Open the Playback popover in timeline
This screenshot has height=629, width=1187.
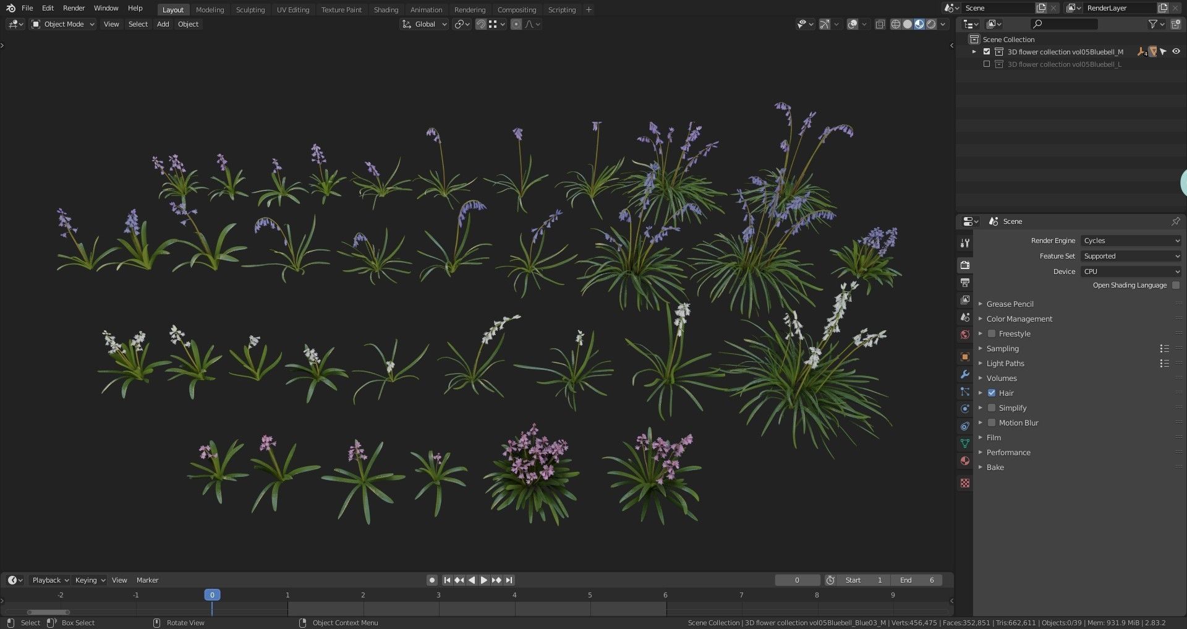tap(50, 580)
